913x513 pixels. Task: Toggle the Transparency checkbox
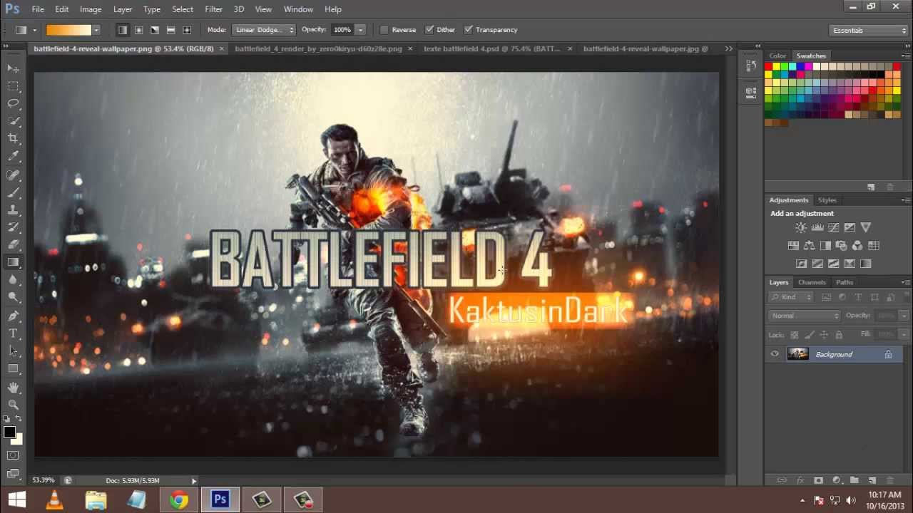click(469, 30)
